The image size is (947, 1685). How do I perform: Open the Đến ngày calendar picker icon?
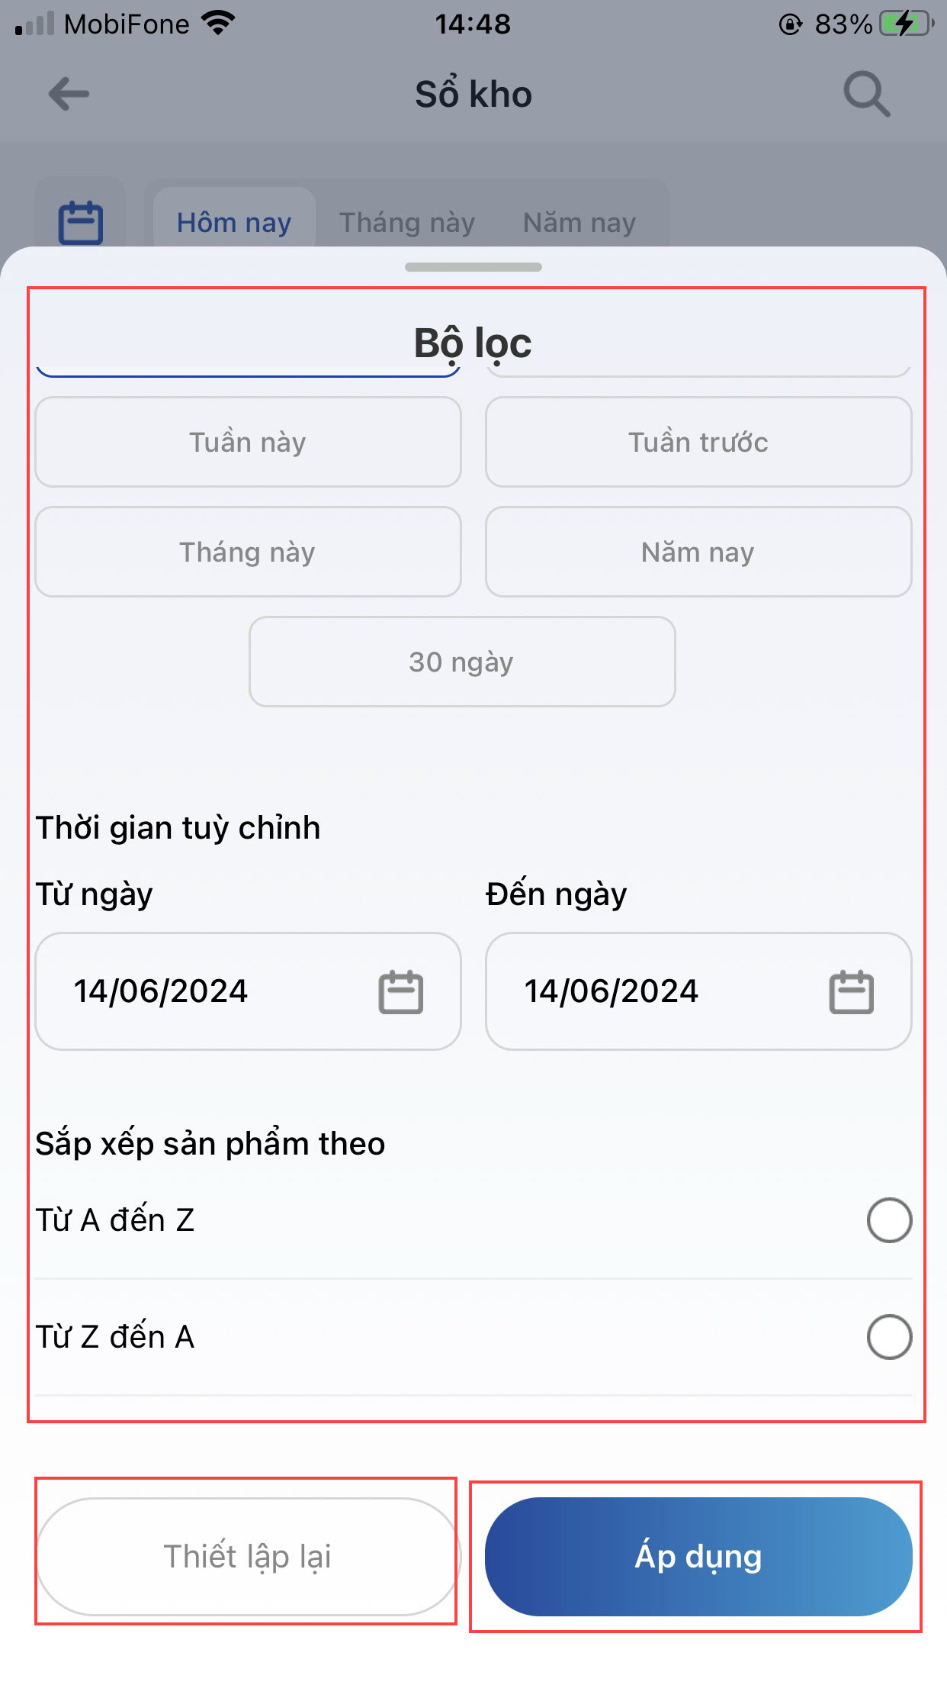pos(851,991)
